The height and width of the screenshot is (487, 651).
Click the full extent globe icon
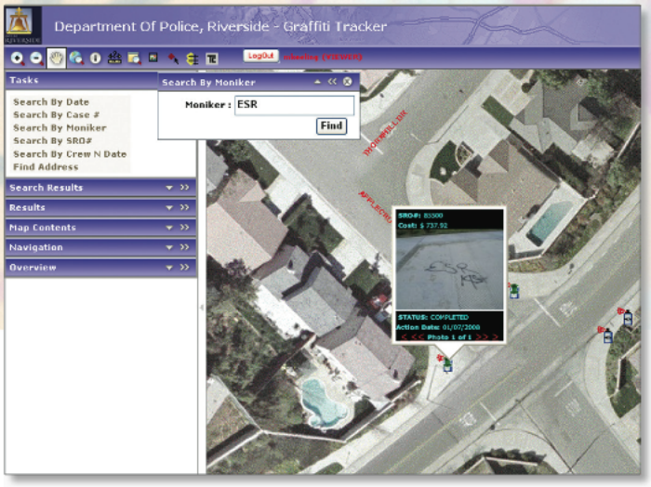tap(75, 58)
